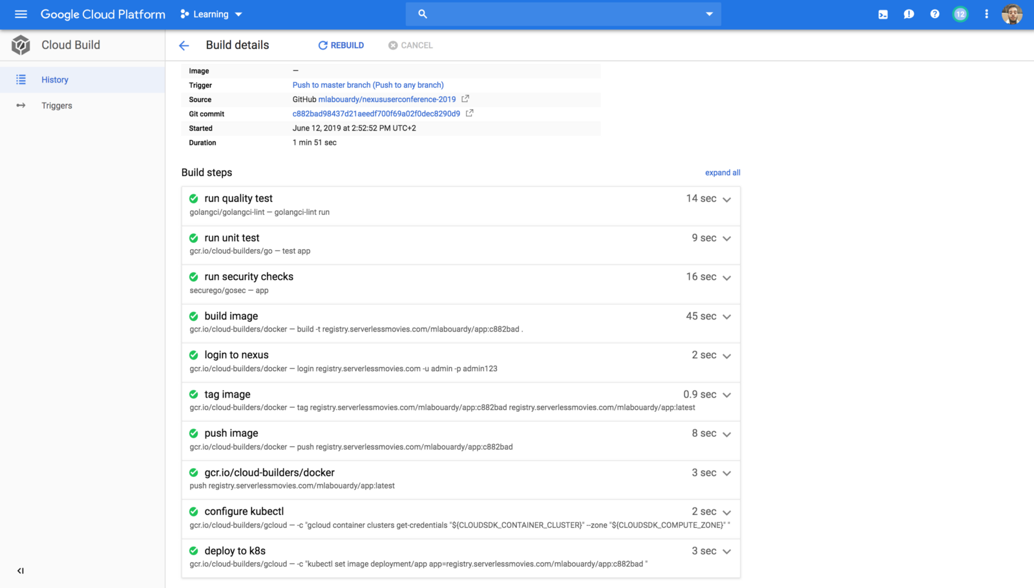Viewport: 1034px width, 588px height.
Task: Click the started date June 12, 2019
Action: (354, 128)
